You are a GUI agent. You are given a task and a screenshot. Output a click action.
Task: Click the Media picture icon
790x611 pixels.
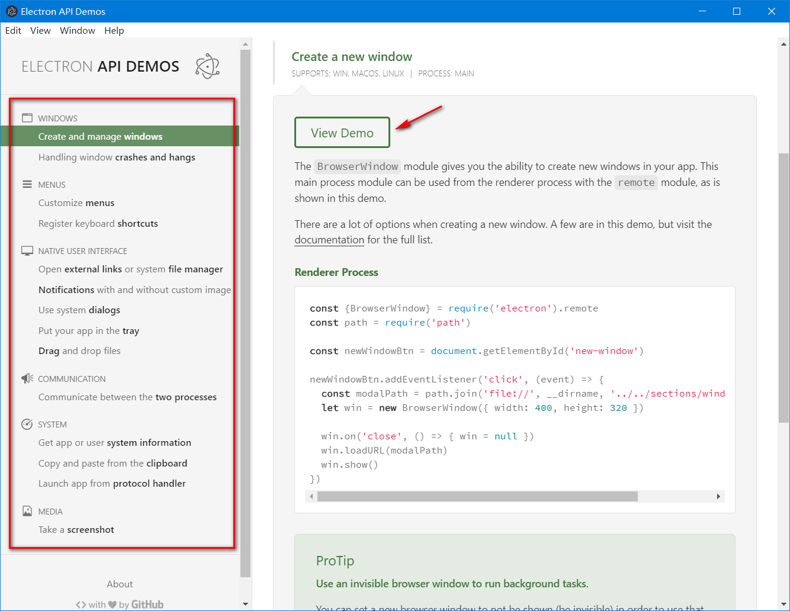pos(27,511)
